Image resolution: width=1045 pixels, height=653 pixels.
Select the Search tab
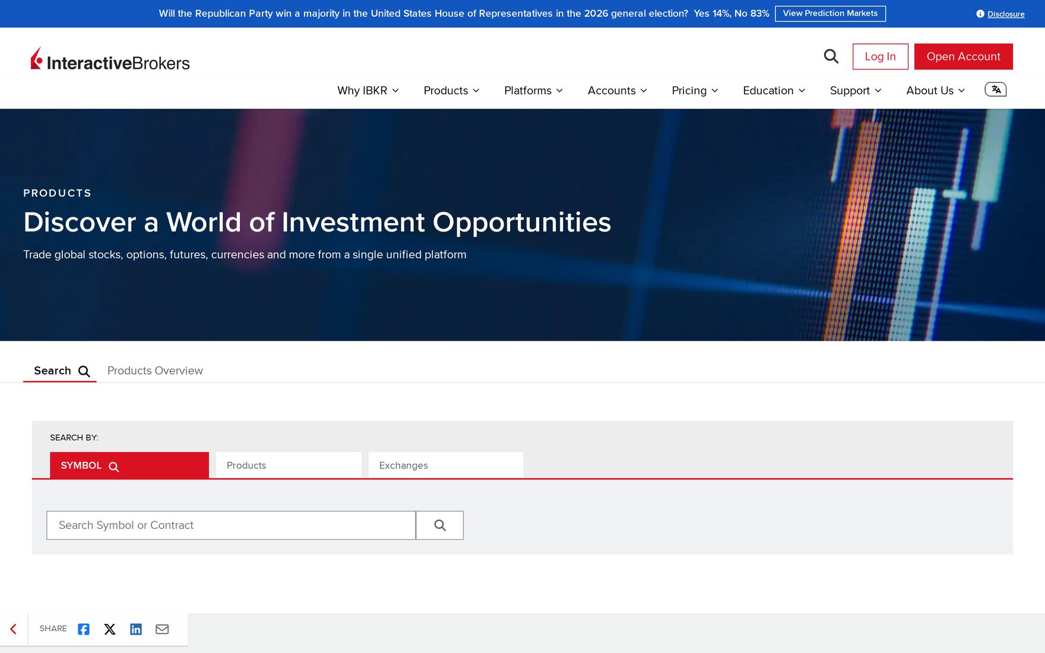[x=60, y=370]
